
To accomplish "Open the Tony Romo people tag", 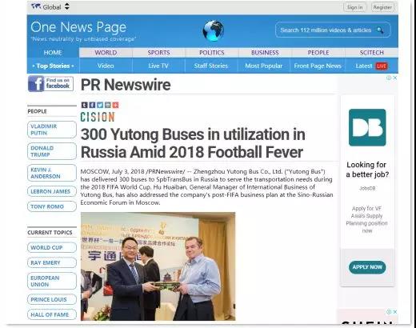I will [x=52, y=206].
